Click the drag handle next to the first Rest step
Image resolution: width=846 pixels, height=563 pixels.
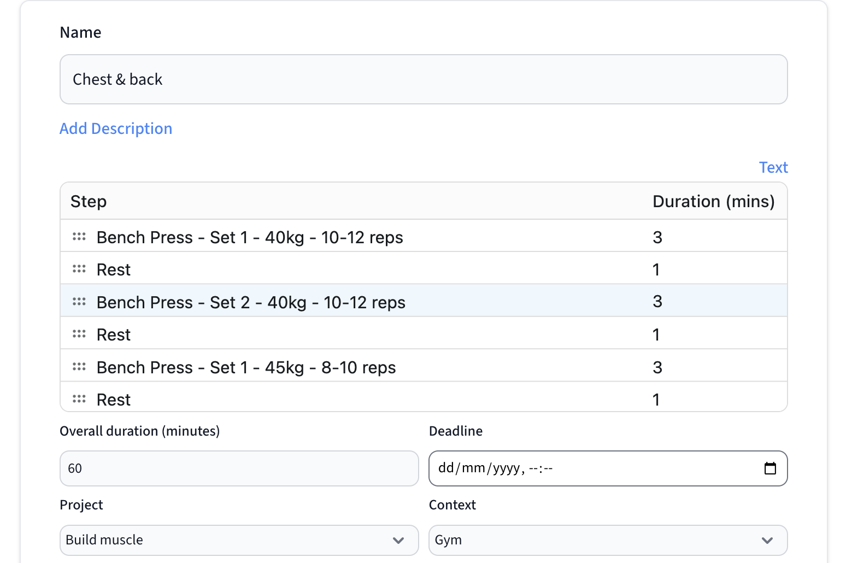tap(79, 268)
